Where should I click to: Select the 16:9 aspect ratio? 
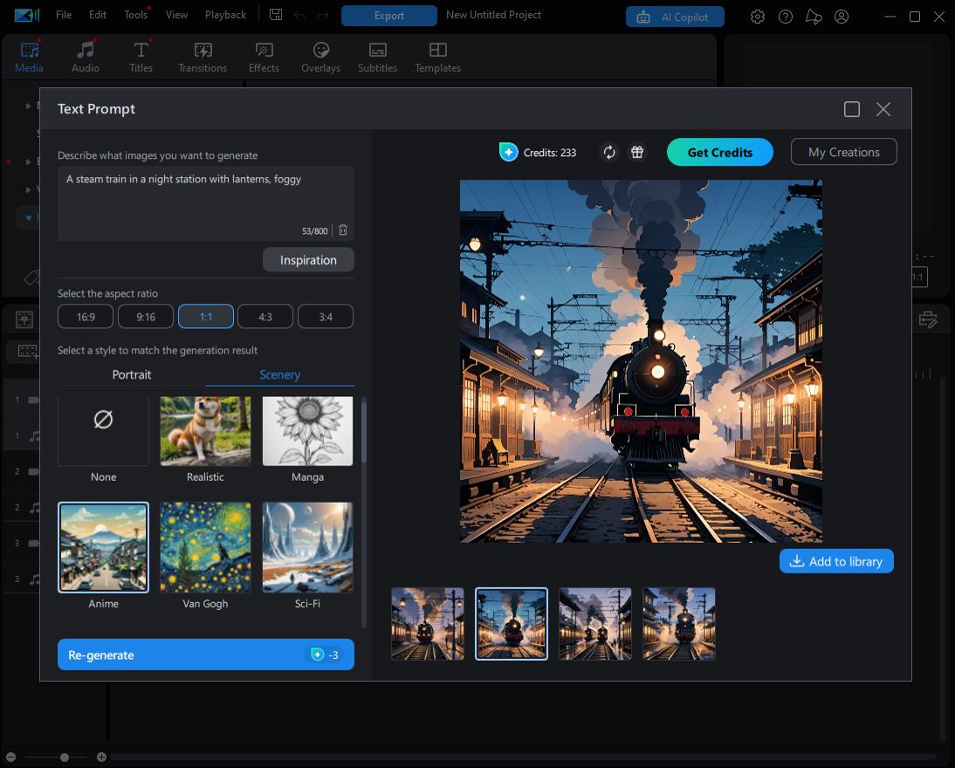pyautogui.click(x=86, y=317)
